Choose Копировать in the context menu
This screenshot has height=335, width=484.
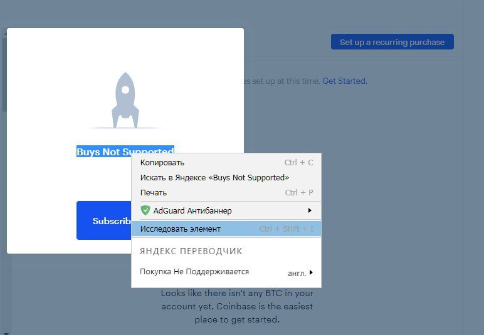click(x=226, y=162)
